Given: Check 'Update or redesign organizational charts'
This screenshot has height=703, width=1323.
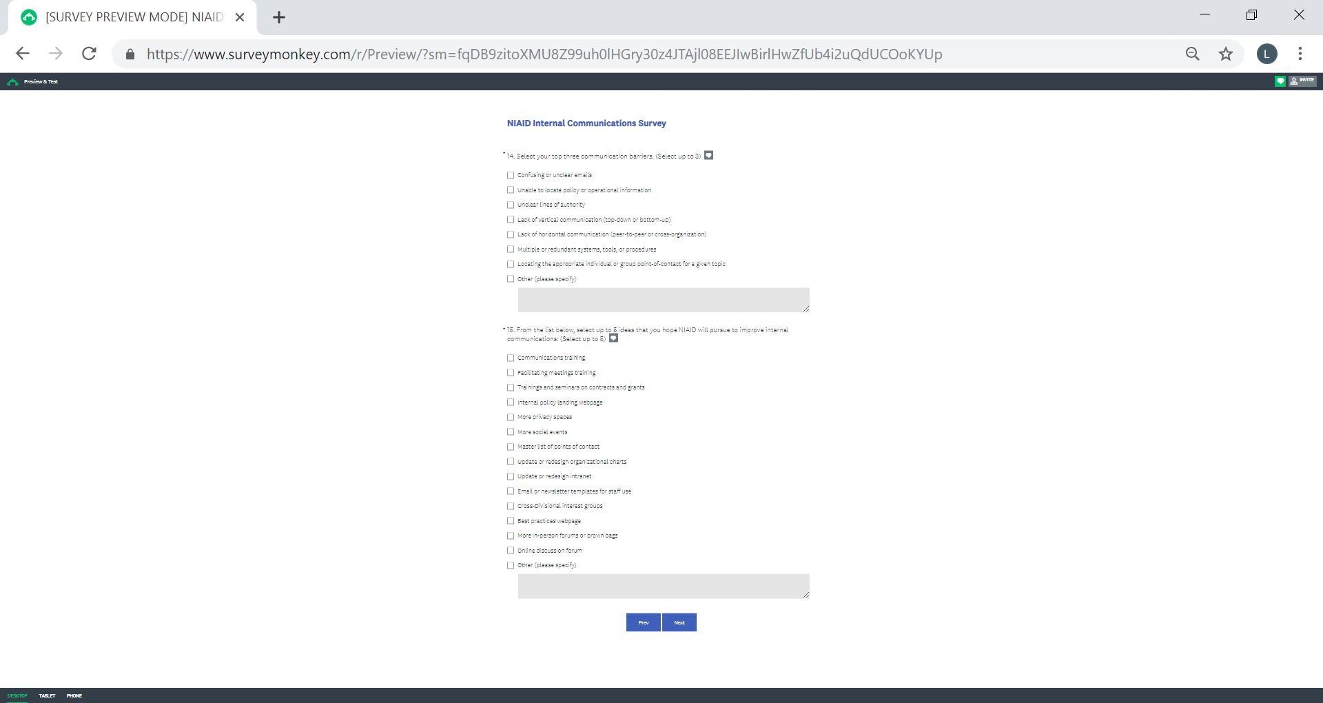Looking at the screenshot, I should (511, 462).
